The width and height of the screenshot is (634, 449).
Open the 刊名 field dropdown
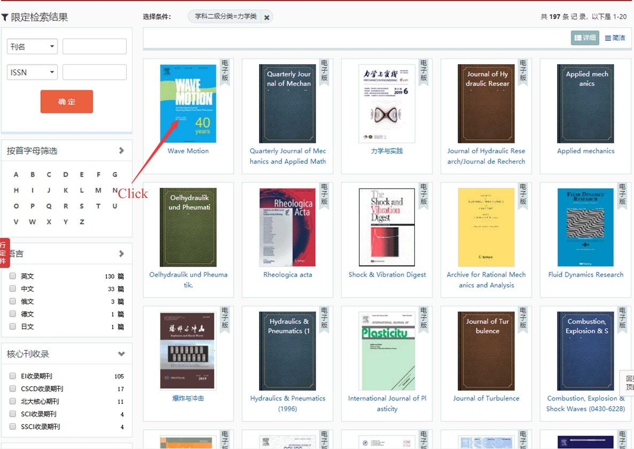(32, 47)
